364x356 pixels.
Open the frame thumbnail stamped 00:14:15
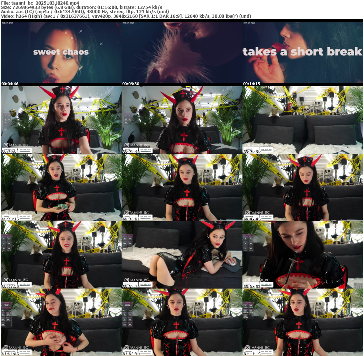click(x=303, y=53)
